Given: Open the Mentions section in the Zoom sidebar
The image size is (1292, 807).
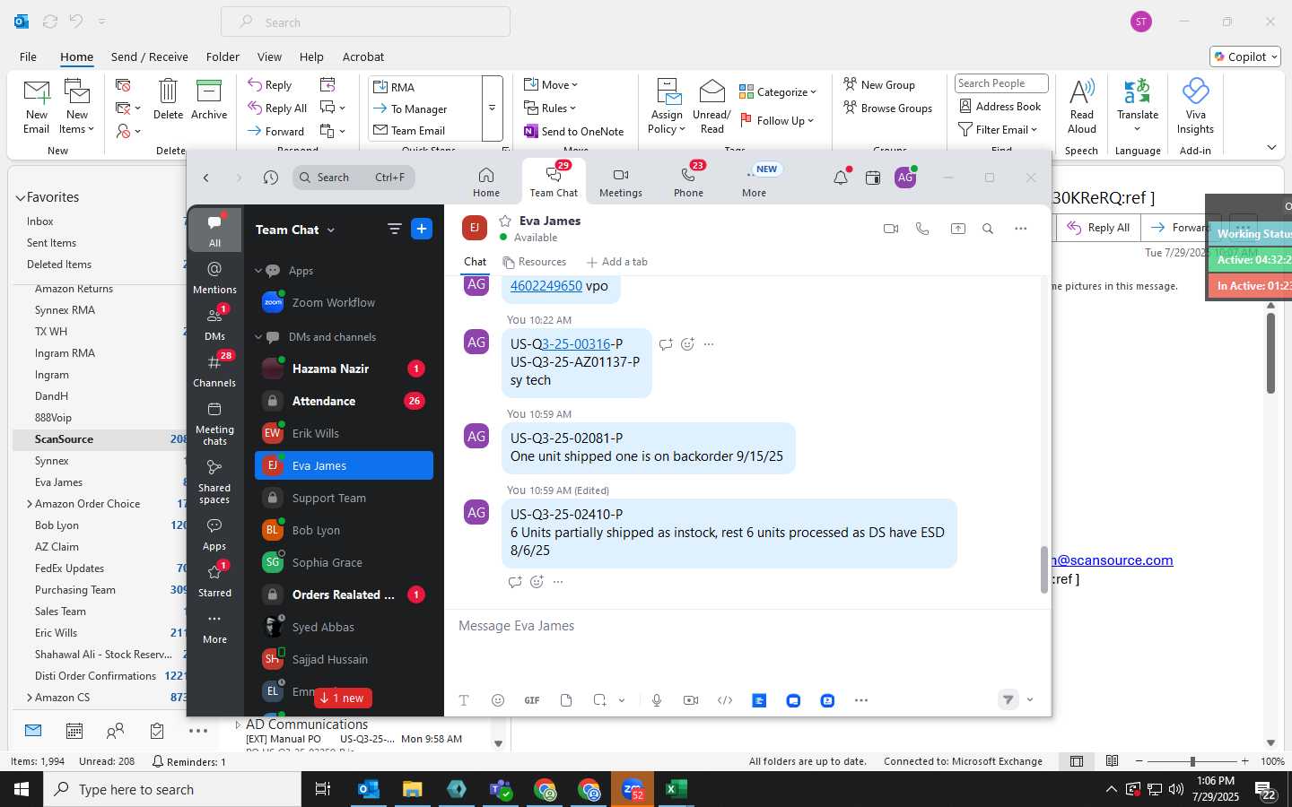Looking at the screenshot, I should 214,277.
